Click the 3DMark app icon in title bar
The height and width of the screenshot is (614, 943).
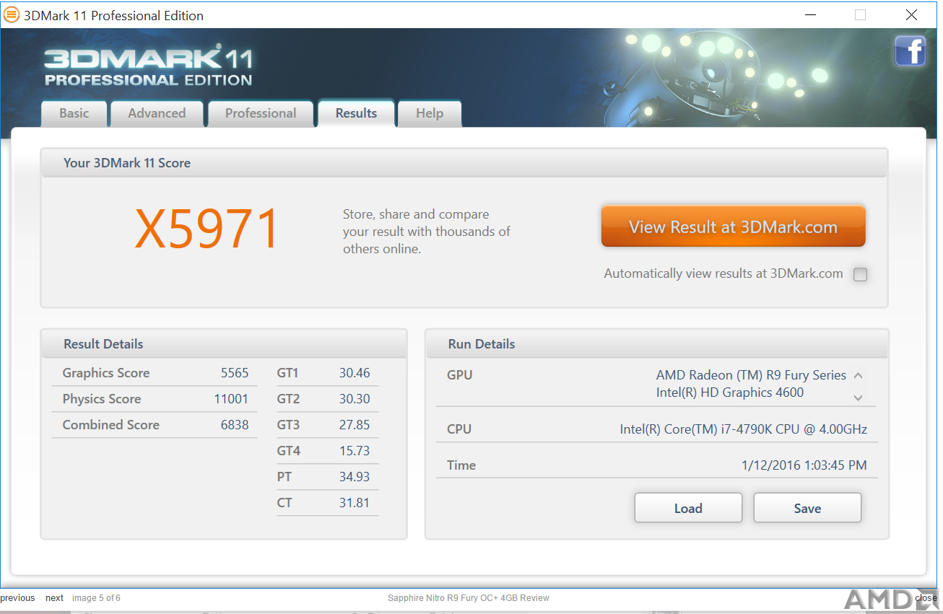tap(12, 15)
